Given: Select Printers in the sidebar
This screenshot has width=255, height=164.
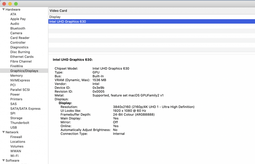Looking at the screenshot, I should 16,99.
